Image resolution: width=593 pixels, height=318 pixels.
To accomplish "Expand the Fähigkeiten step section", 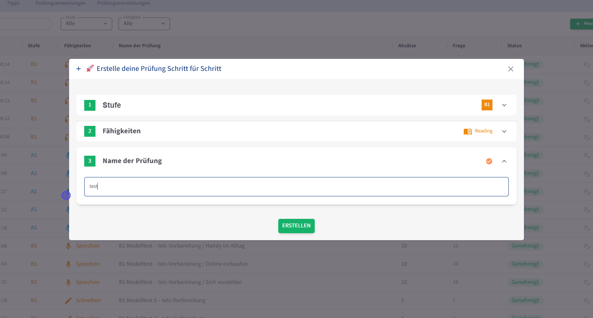I will 504,131.
